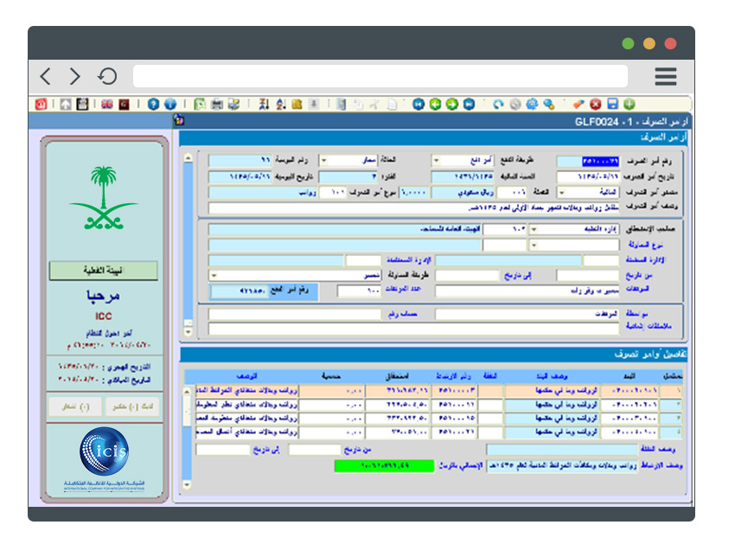The image size is (735, 544).
Task: Open the payment method dropdown (طريقة الدفع)
Action: [x=436, y=160]
